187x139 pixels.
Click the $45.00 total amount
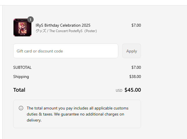(133, 90)
